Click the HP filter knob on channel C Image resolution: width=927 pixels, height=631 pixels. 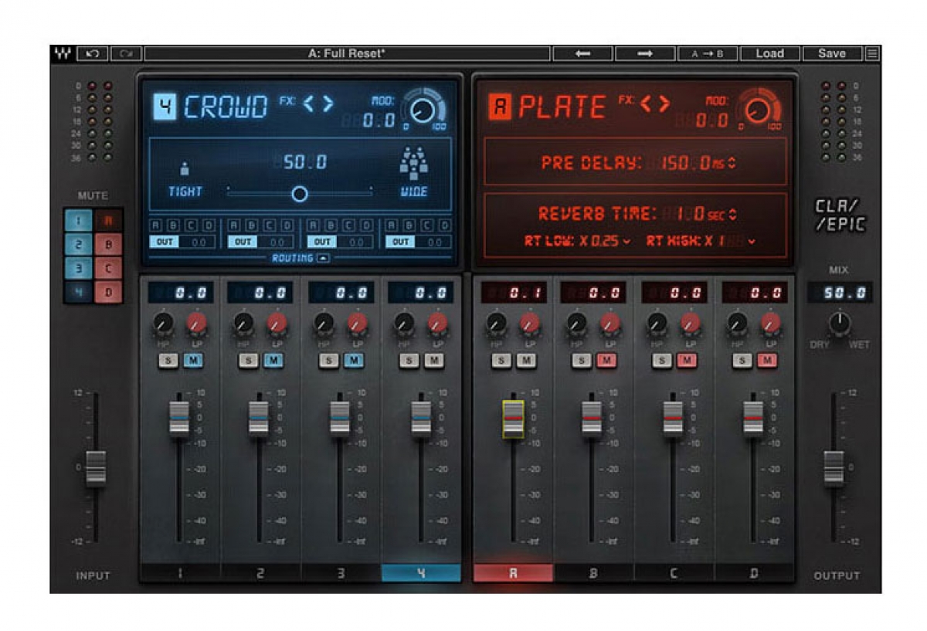(657, 322)
